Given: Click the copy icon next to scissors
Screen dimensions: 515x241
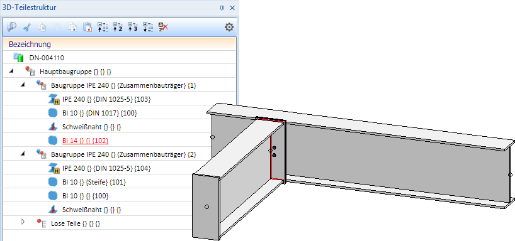Looking at the screenshot, I should (42, 27).
